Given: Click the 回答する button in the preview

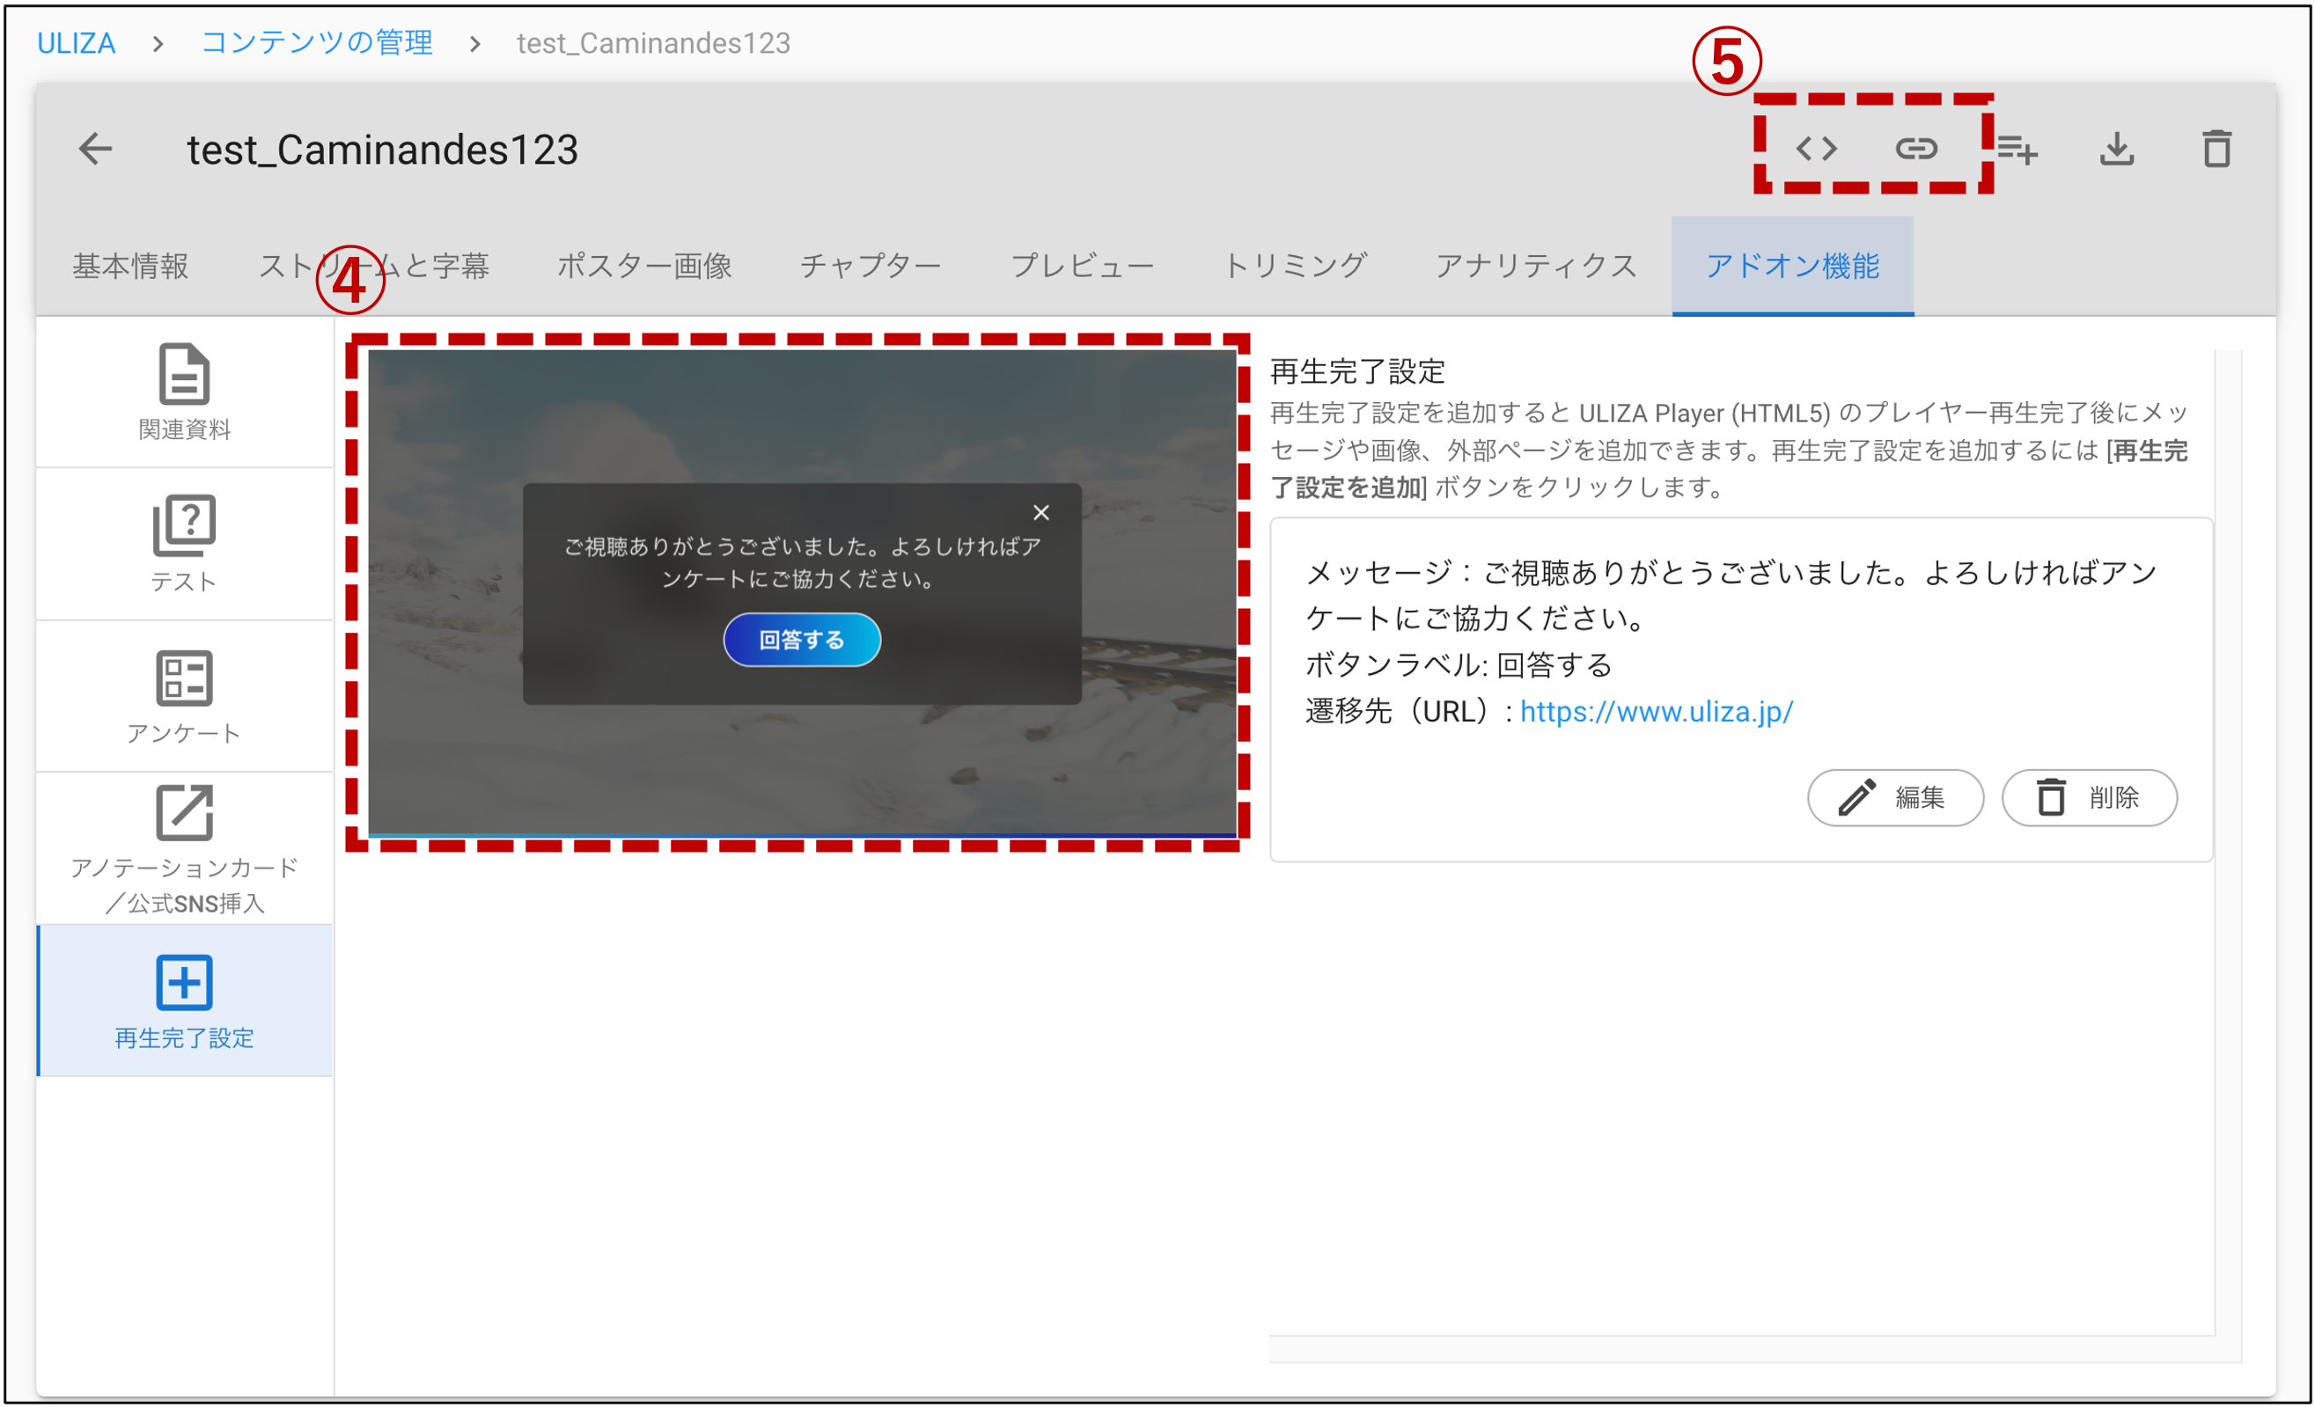Looking at the screenshot, I should tap(801, 640).
